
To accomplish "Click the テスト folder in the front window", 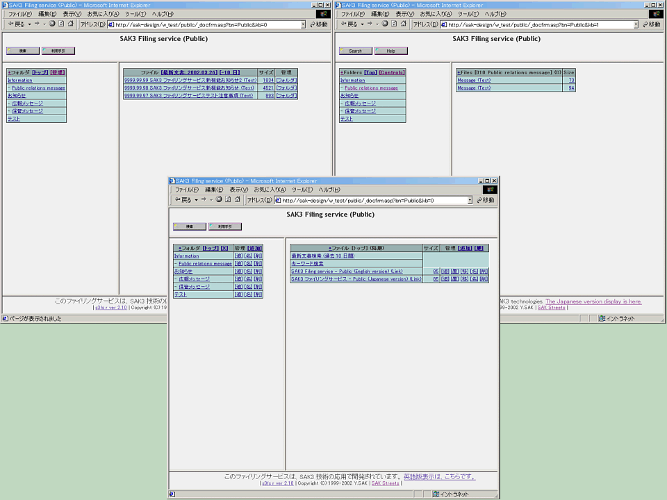I will pos(181,294).
